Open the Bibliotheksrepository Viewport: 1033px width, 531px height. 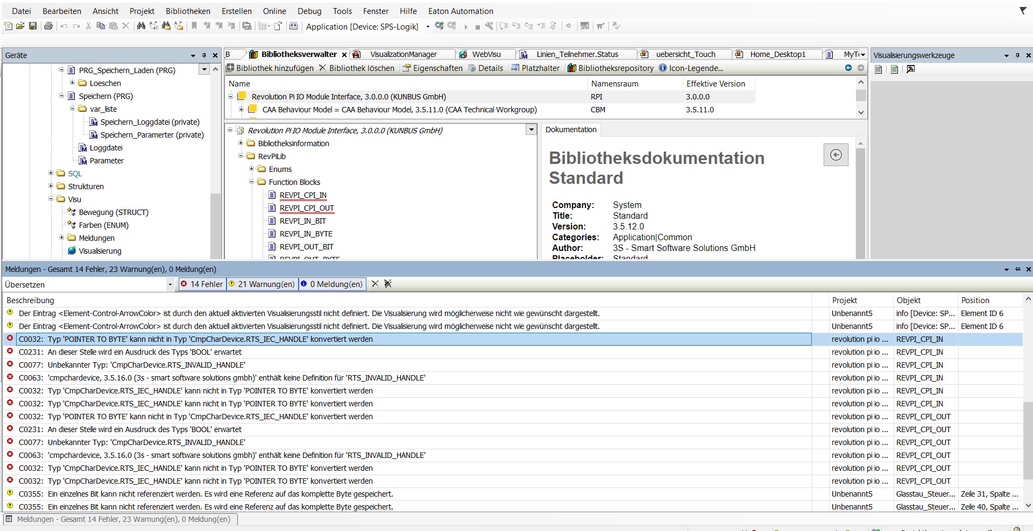(x=611, y=68)
